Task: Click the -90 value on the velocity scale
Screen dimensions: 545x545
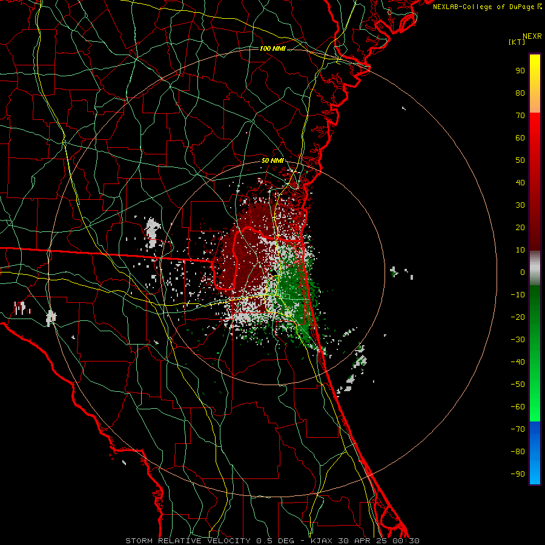Action: [x=518, y=474]
